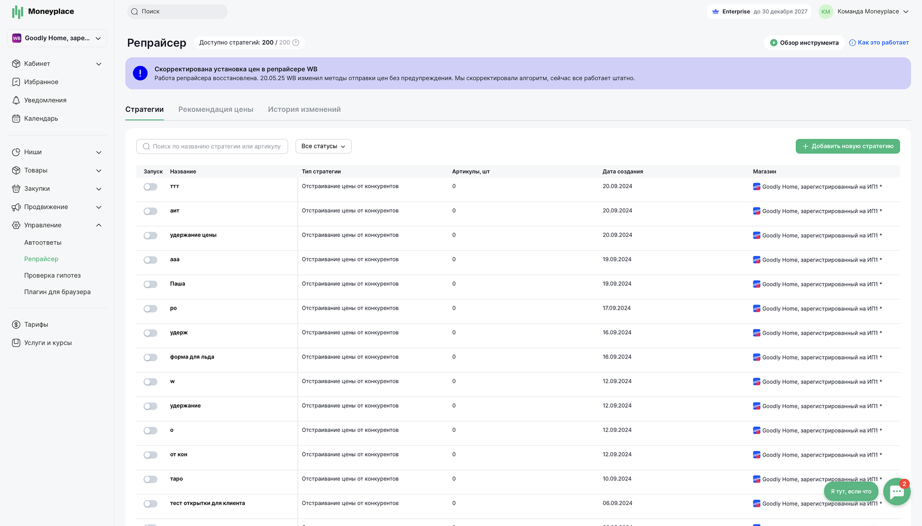Click the shop icon in the Паша row
The height and width of the screenshot is (526, 922).
pyautogui.click(x=756, y=284)
